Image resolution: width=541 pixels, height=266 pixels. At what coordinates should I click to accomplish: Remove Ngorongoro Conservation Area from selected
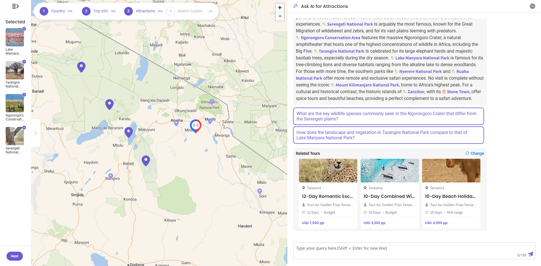24,95
